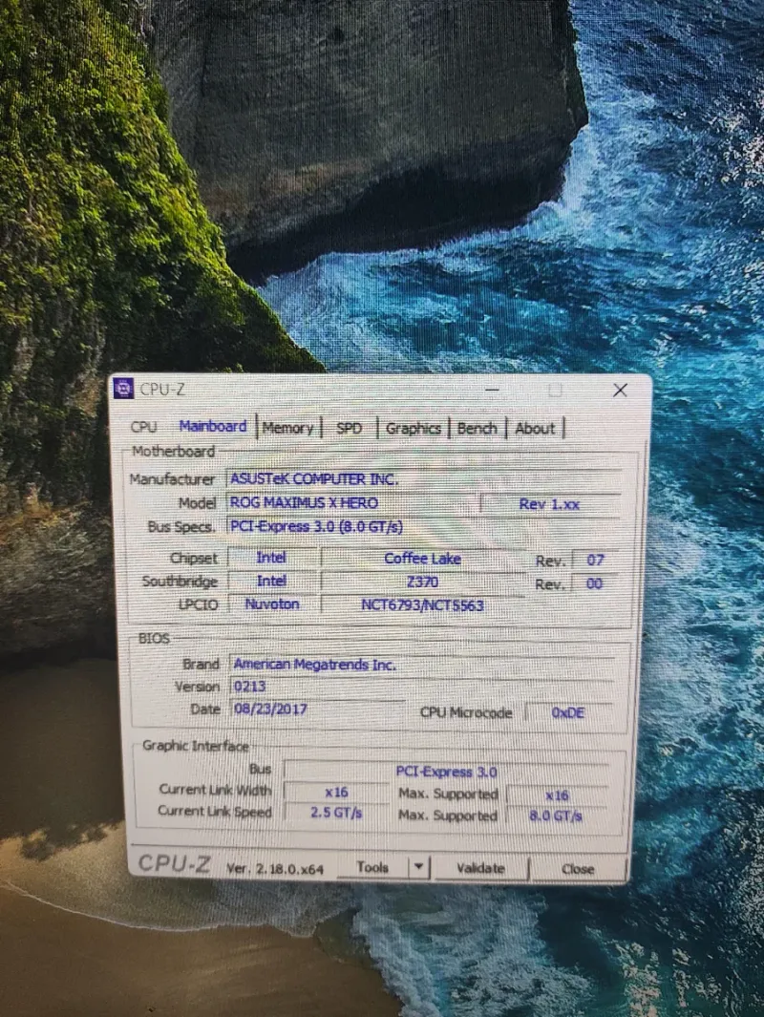The image size is (764, 1017).
Task: Click the Intel chipset vendor field
Action: pos(272,557)
